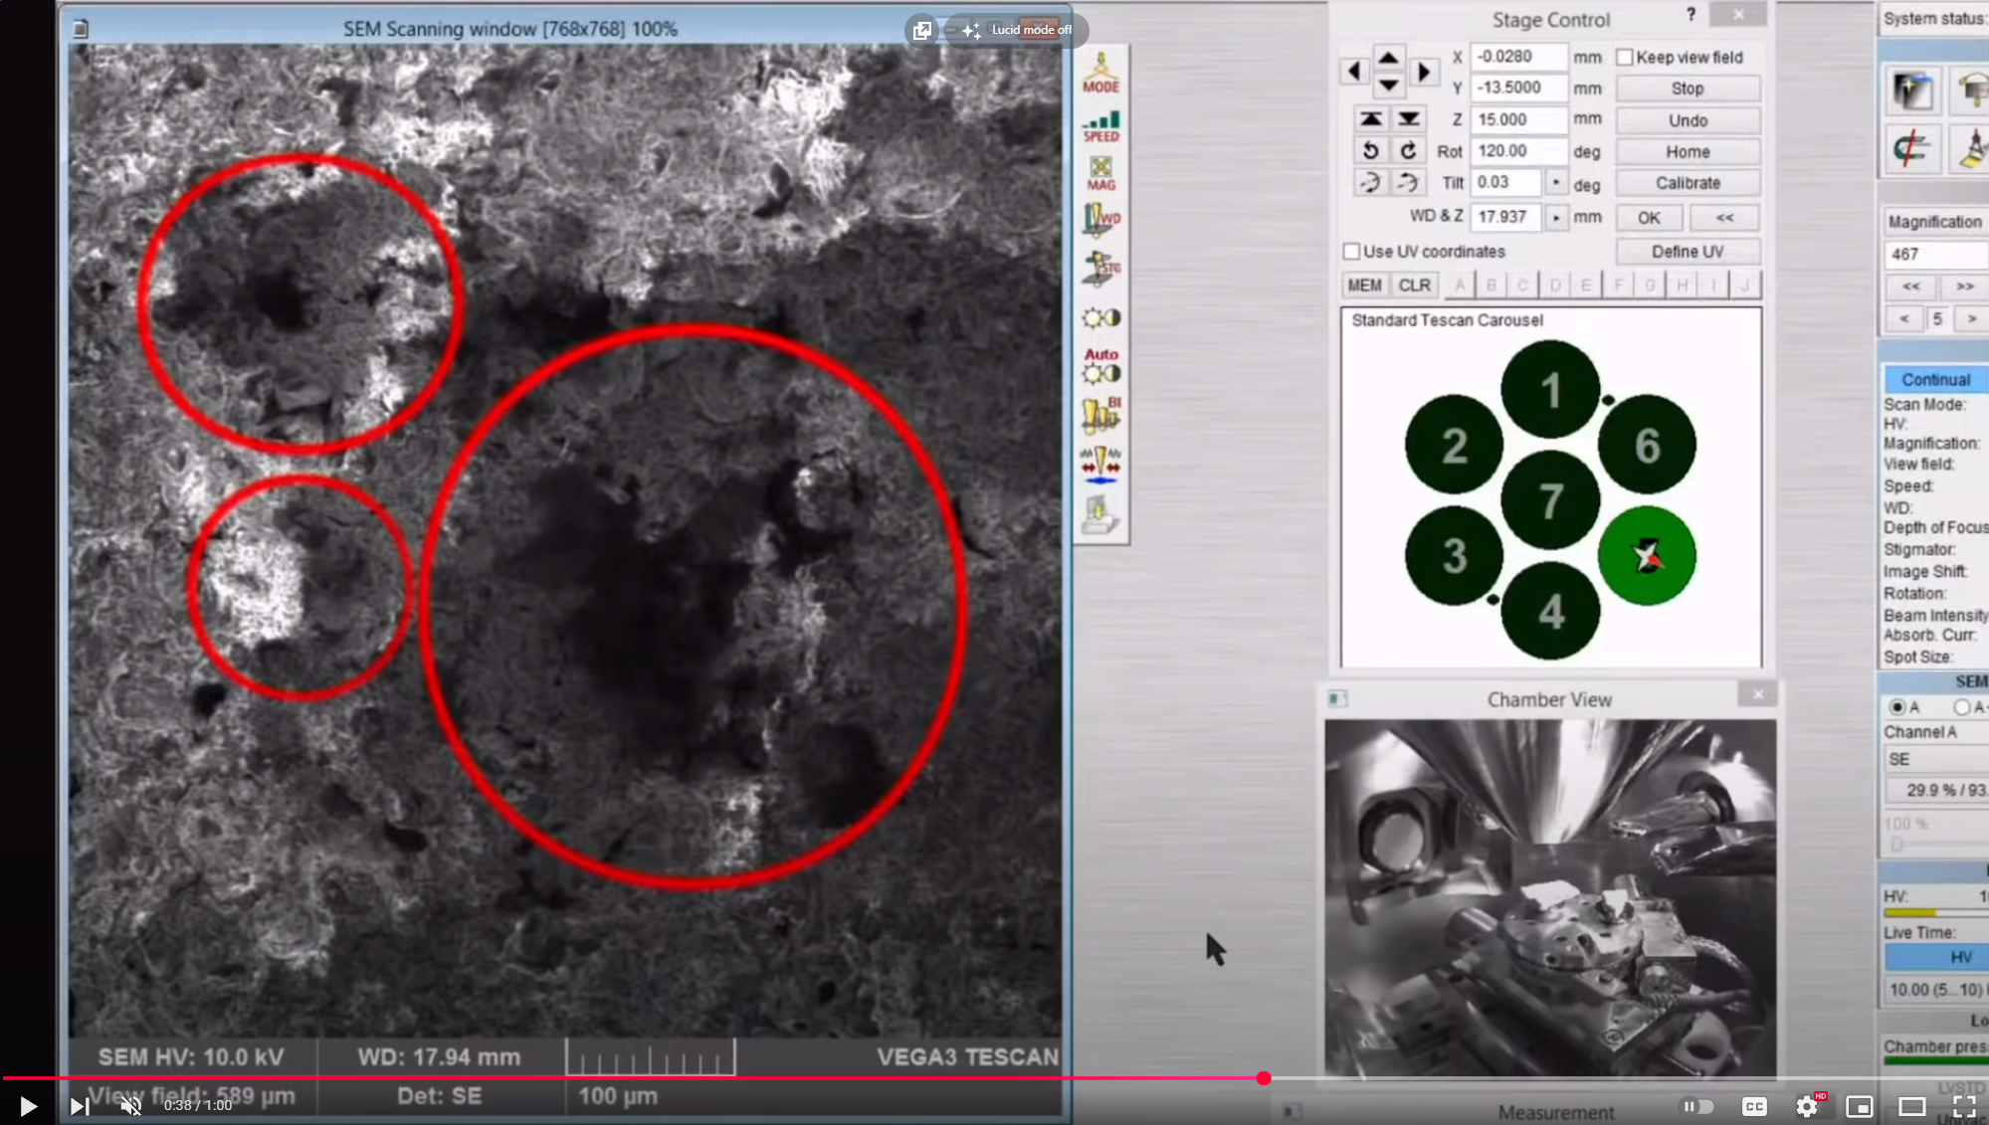The image size is (1989, 1125).
Task: Select carousel position 4
Action: click(x=1550, y=611)
